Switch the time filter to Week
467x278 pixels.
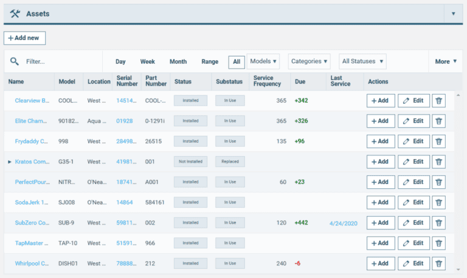click(148, 61)
